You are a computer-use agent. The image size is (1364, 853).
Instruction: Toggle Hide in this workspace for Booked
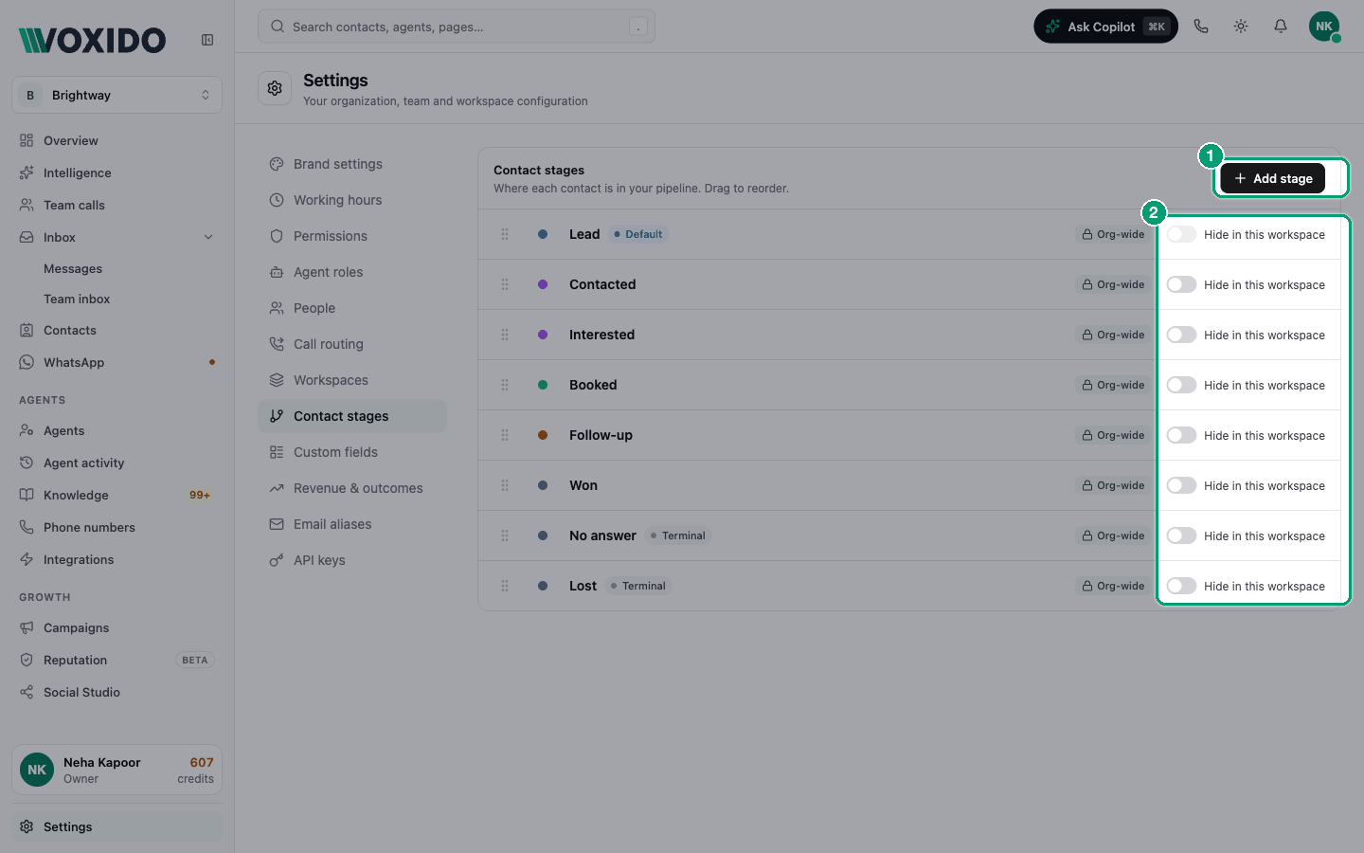[1181, 385]
